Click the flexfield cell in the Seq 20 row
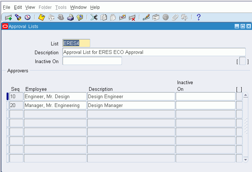Image resolution: width=252 pixels, height=172 pixels. click(x=239, y=105)
